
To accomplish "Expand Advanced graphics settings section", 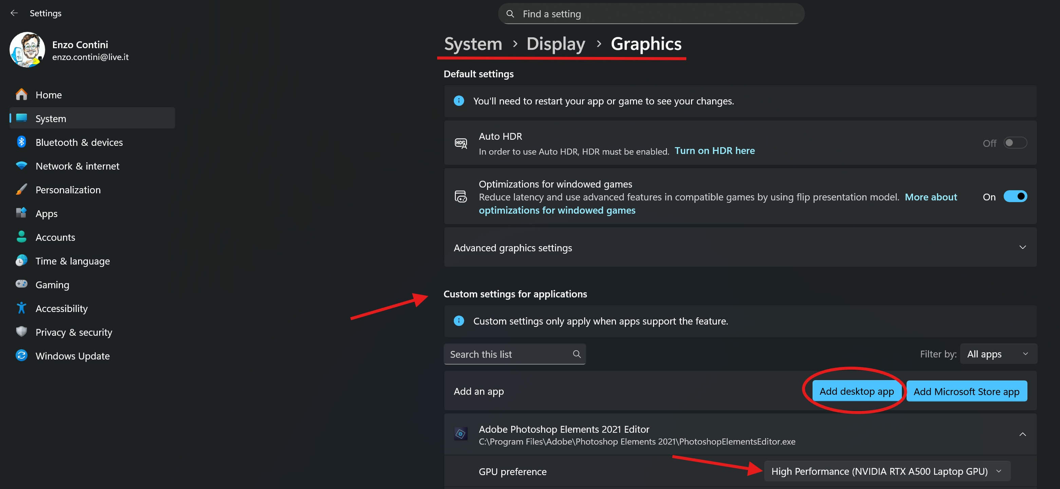I will [1022, 247].
